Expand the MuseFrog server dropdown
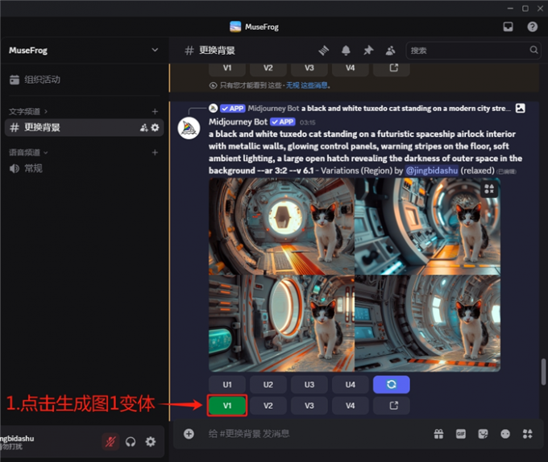This screenshot has width=548, height=462. point(155,50)
